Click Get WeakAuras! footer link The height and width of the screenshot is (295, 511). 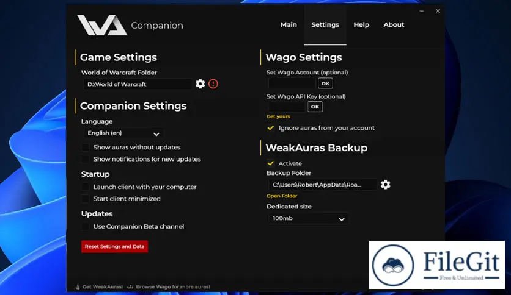click(102, 286)
